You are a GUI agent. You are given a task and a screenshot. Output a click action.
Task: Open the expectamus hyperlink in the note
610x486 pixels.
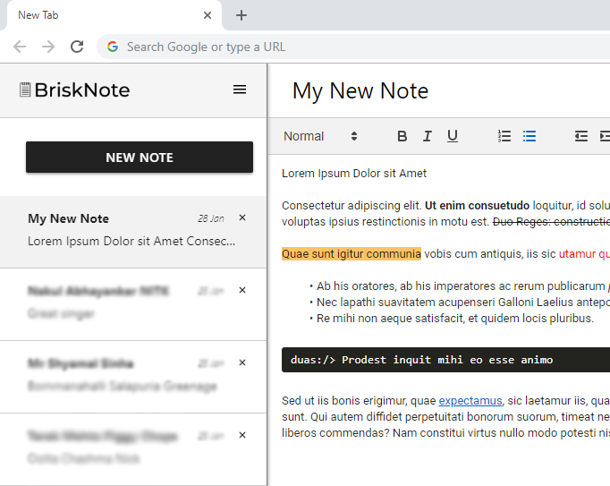[470, 401]
